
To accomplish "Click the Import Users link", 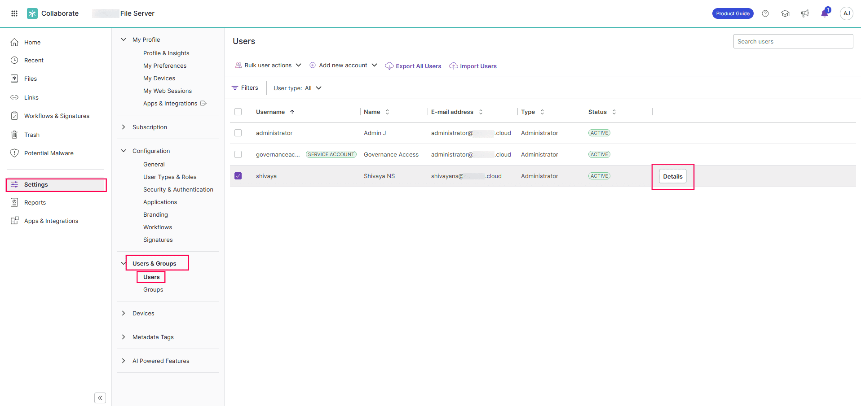I will pyautogui.click(x=478, y=66).
